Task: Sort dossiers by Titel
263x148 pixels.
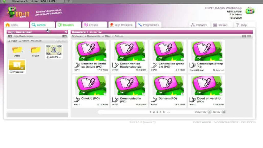Action: click(106, 36)
